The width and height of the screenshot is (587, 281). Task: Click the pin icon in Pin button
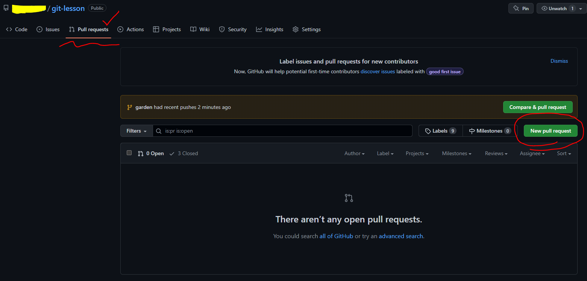[516, 8]
